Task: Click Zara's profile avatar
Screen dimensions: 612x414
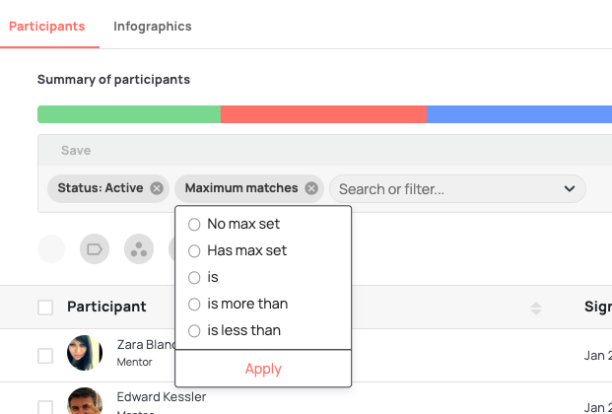Action: pos(85,353)
